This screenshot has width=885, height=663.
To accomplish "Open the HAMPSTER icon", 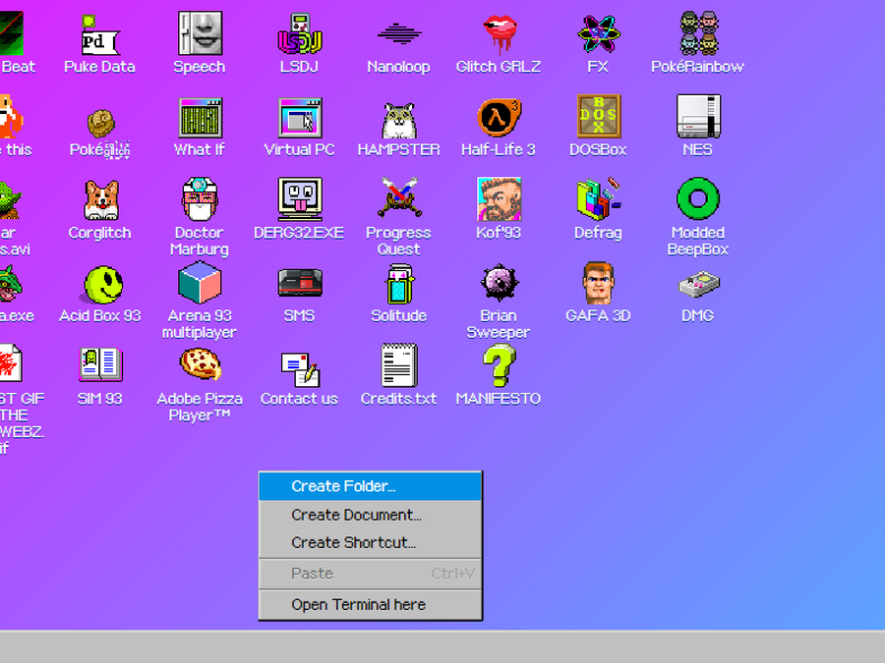I will pyautogui.click(x=399, y=120).
